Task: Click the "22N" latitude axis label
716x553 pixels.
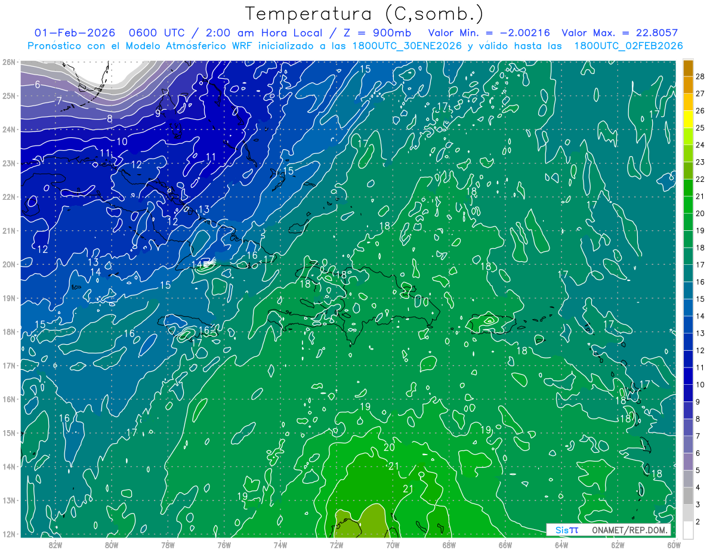Action: pyautogui.click(x=8, y=197)
